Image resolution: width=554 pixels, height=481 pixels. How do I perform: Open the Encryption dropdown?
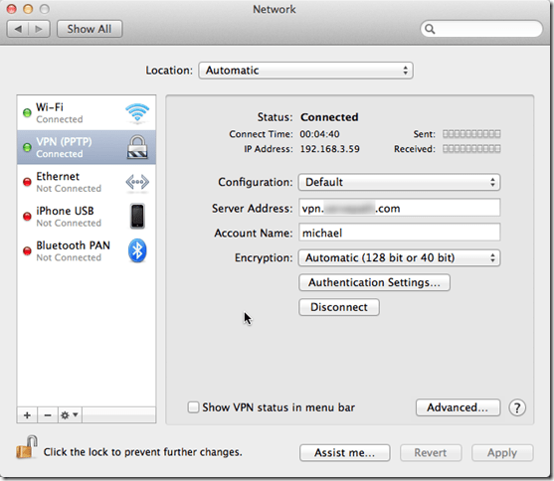point(399,257)
